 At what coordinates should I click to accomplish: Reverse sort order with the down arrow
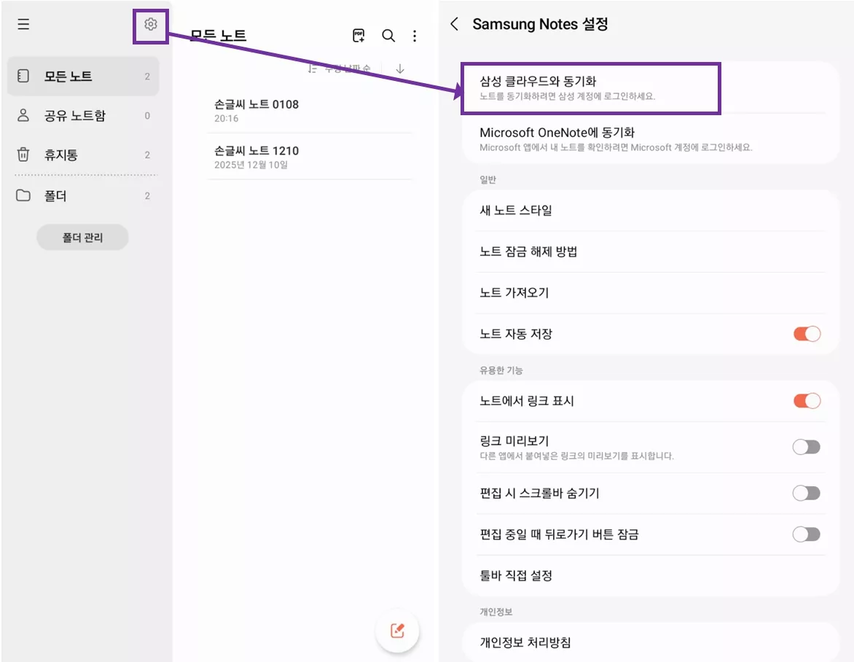[x=399, y=68]
